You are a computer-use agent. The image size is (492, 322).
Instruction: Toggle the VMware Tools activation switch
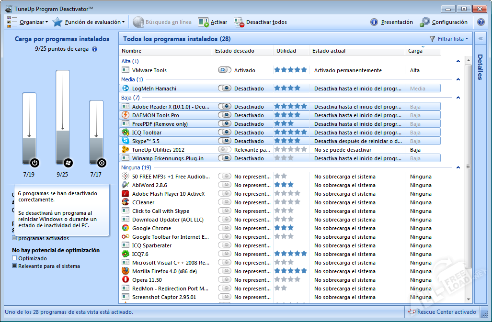point(224,70)
